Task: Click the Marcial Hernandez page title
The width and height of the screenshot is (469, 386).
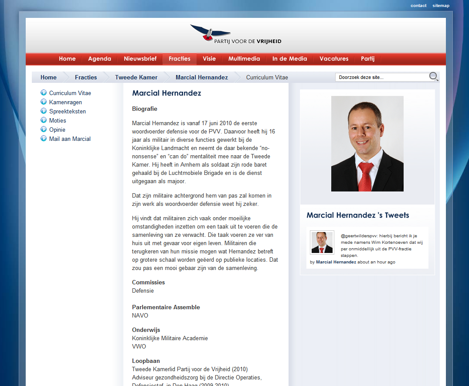Action: pos(167,93)
